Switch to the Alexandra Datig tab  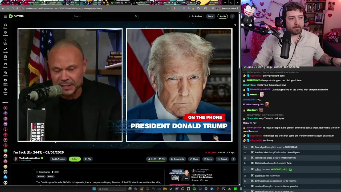[55, 3]
